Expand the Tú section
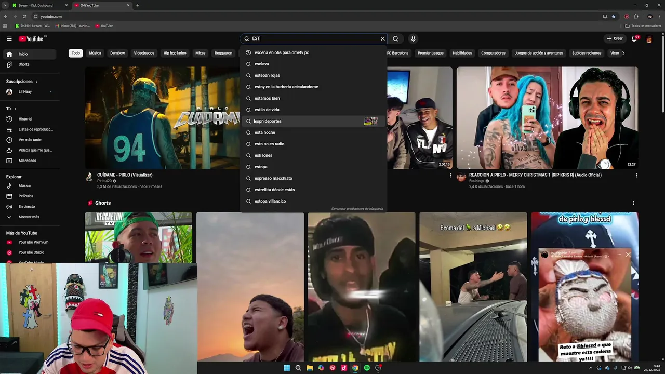The height and width of the screenshot is (374, 665). 11,109
